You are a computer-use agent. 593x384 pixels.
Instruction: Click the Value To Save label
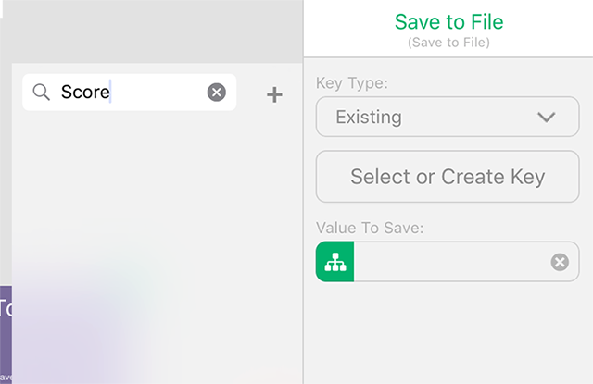[x=370, y=228]
